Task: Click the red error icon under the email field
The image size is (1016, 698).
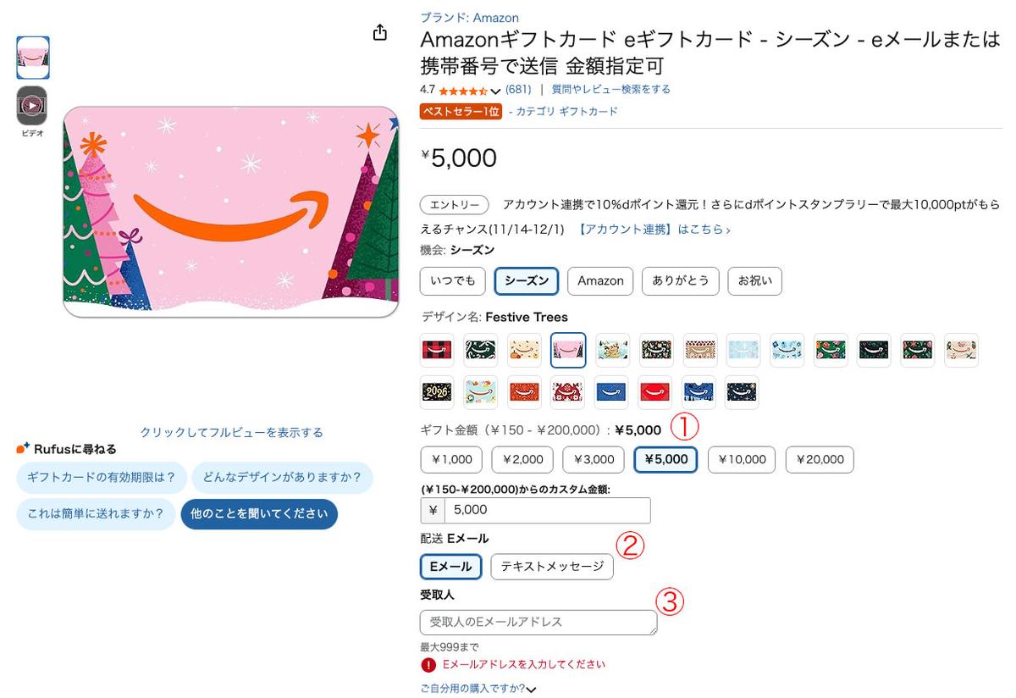Action: (x=428, y=665)
